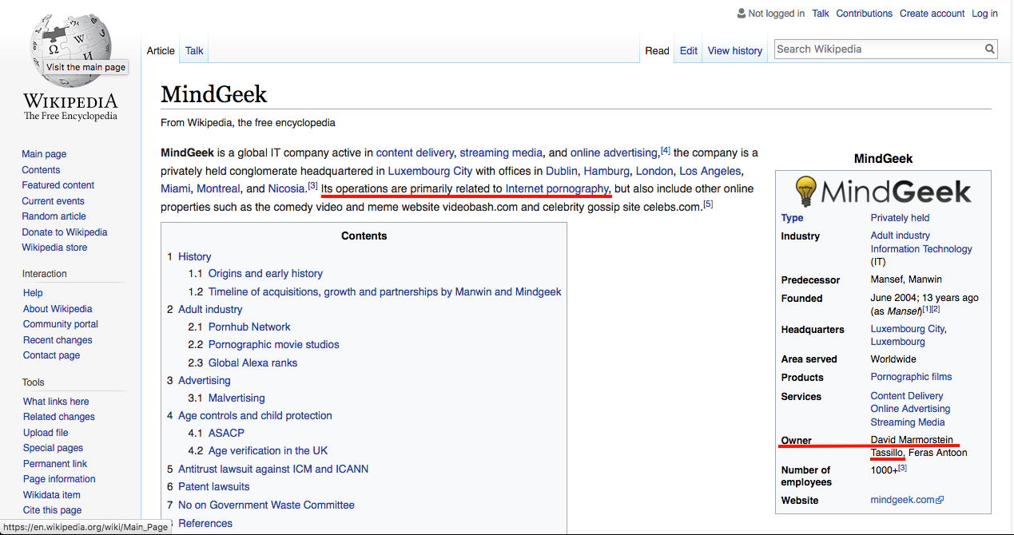Image resolution: width=1014 pixels, height=535 pixels.
Task: Select the Edit tab
Action: point(688,50)
